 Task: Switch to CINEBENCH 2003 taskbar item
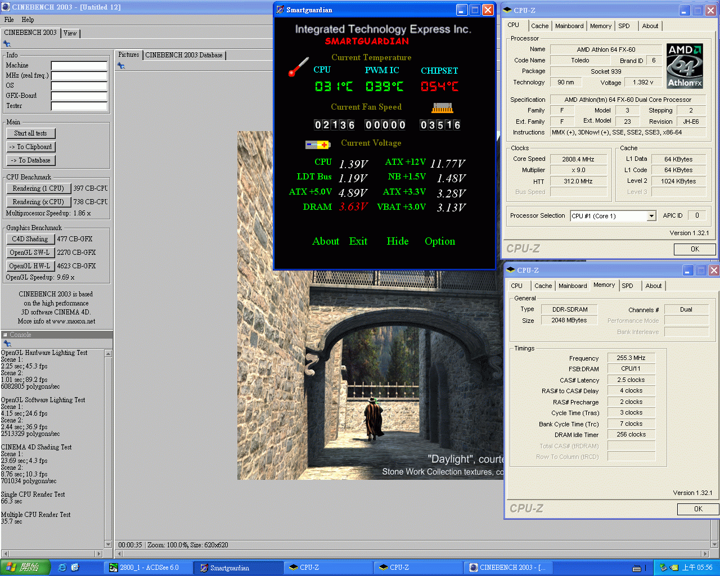508,568
